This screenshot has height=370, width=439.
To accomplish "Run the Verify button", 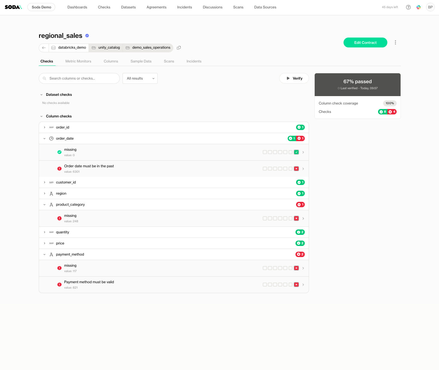I will click(x=294, y=78).
